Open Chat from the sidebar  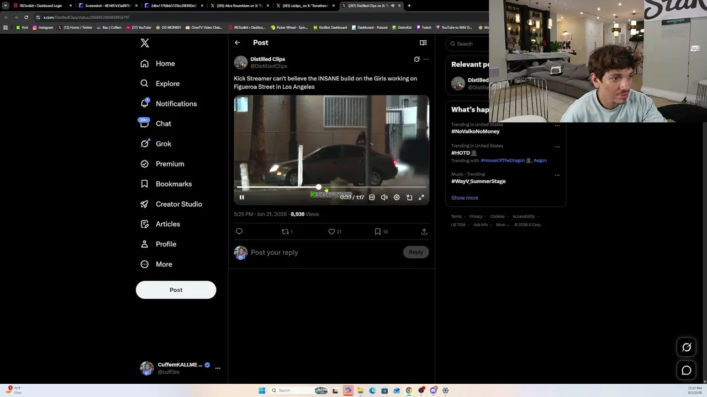156,124
